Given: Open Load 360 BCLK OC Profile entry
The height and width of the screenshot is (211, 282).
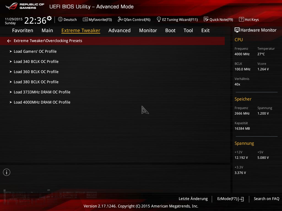Looking at the screenshot, I should pyautogui.click(x=36, y=72).
